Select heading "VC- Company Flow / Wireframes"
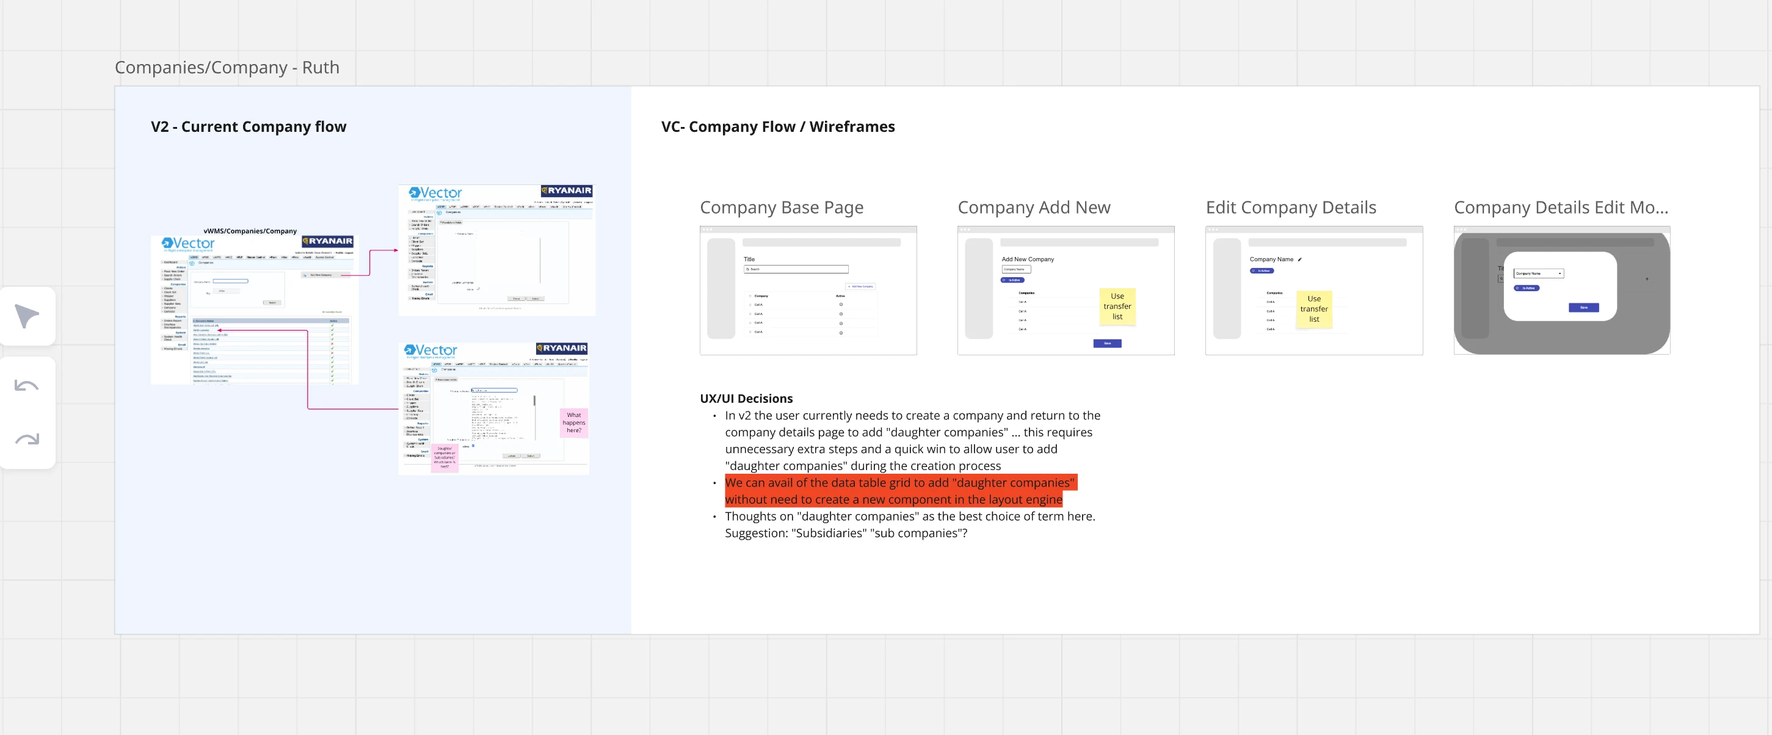The height and width of the screenshot is (735, 1772). coord(778,126)
